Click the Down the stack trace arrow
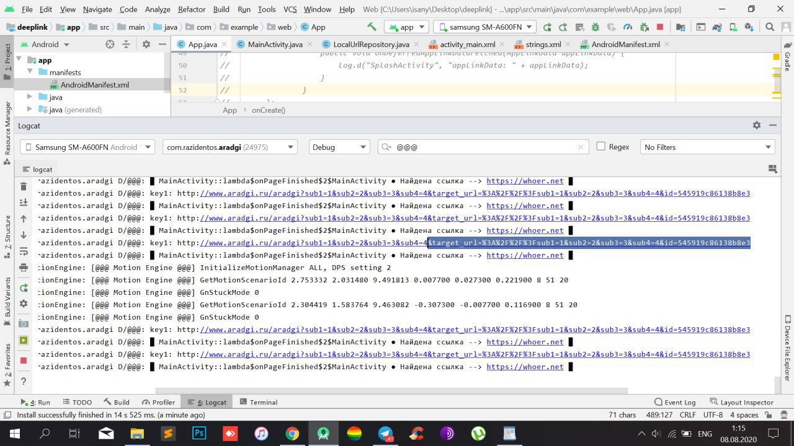Viewport: 794px width, 446px height. tap(24, 235)
